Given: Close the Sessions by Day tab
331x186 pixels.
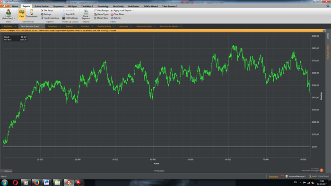Looking at the screenshot, I should (x=155, y=26).
